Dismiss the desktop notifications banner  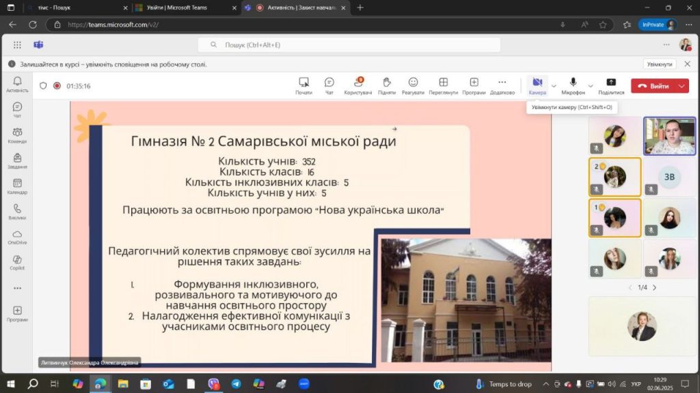coord(688,64)
